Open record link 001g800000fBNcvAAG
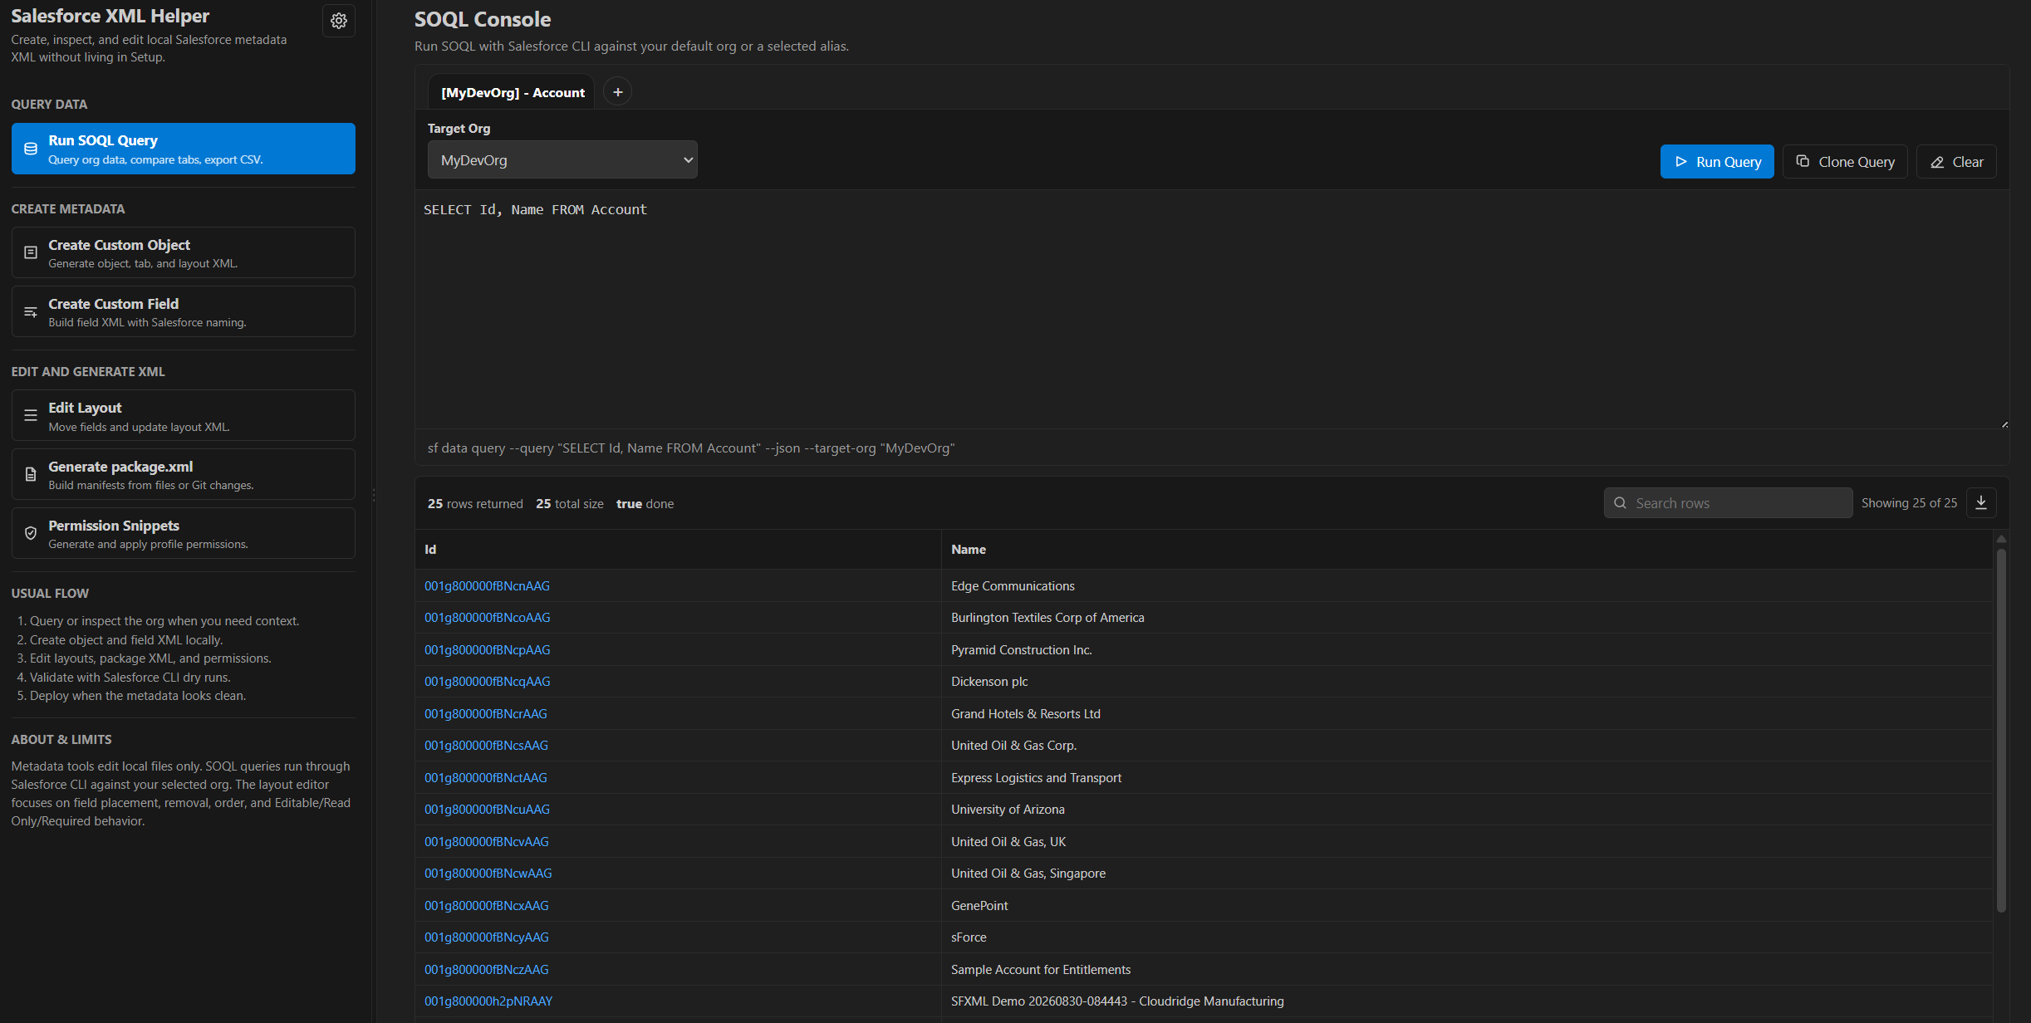Viewport: 2031px width, 1023px height. (487, 842)
